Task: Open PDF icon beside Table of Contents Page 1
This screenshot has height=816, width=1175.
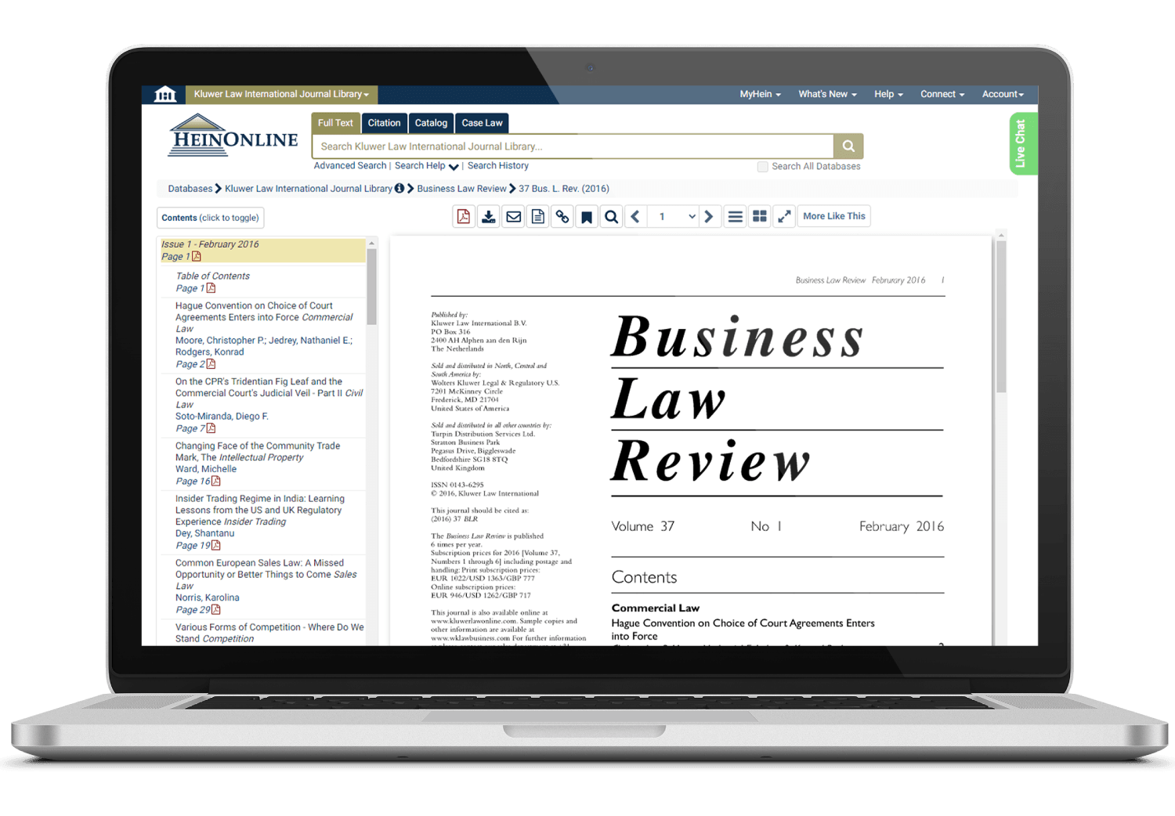Action: (211, 288)
